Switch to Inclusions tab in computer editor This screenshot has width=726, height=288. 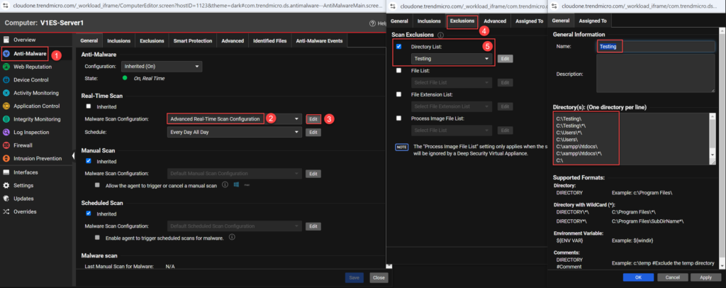pos(119,40)
